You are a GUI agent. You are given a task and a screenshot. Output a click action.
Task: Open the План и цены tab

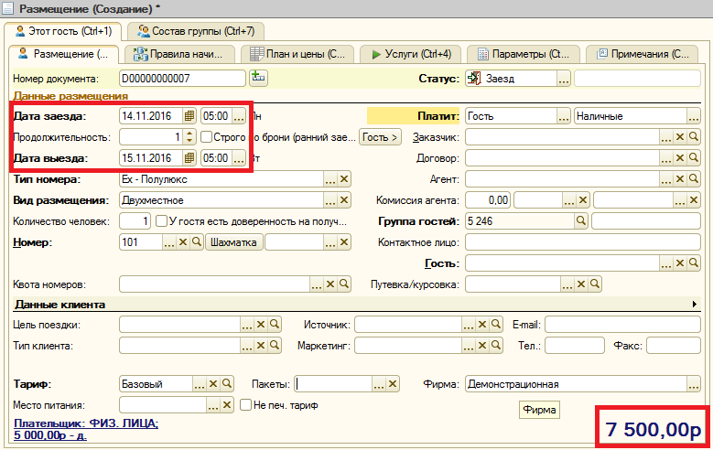[x=297, y=54]
